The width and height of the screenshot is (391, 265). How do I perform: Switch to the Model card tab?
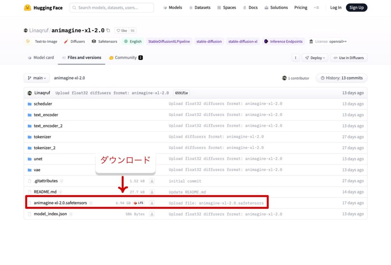point(41,58)
